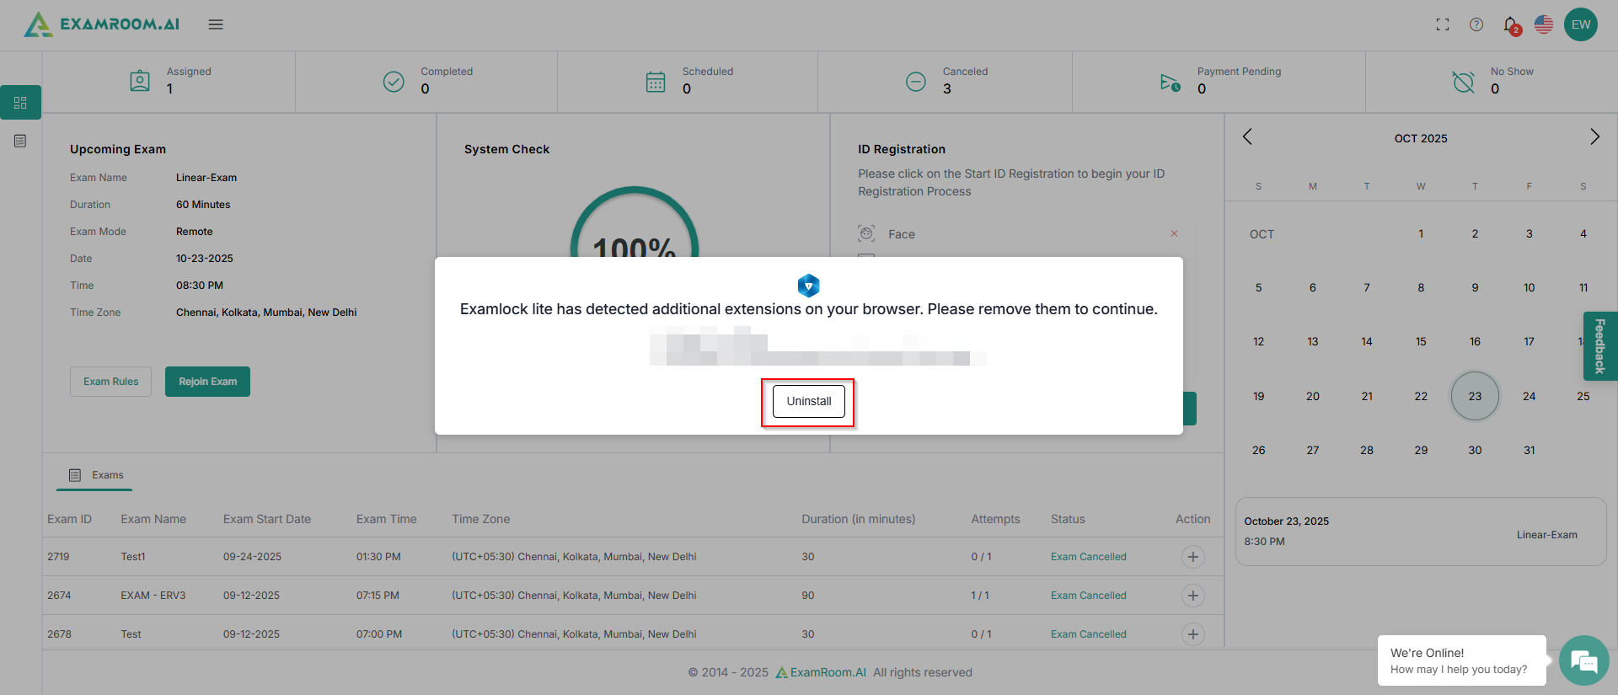The height and width of the screenshot is (695, 1618).
Task: Select October 23 on the calendar
Action: (x=1475, y=396)
